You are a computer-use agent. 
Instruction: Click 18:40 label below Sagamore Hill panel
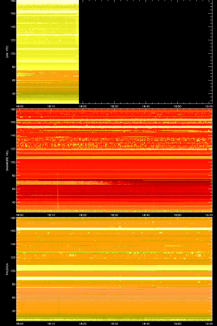pyautogui.click(x=146, y=215)
